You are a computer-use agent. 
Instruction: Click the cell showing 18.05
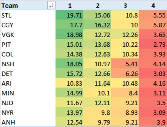pyautogui.click(x=69, y=63)
